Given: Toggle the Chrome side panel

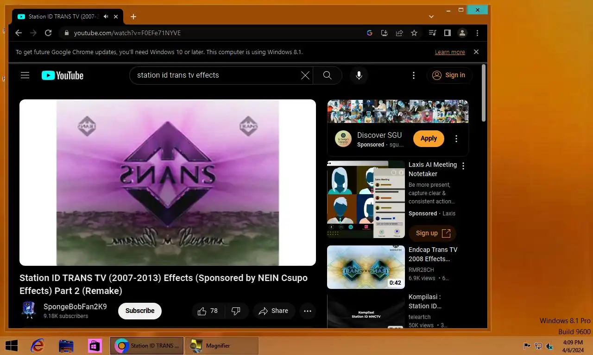Looking at the screenshot, I should pyautogui.click(x=447, y=33).
